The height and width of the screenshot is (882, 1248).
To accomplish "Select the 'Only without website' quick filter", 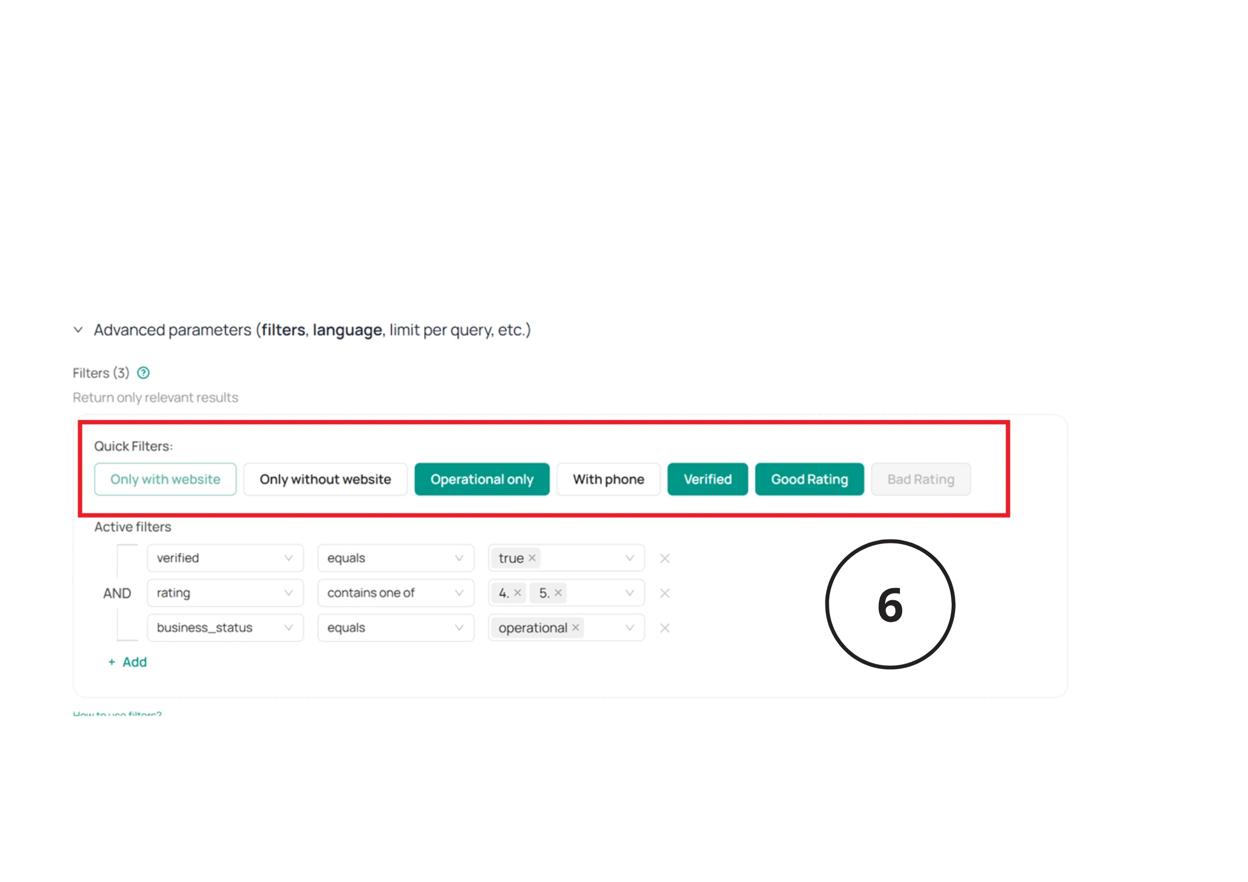I will coord(325,479).
